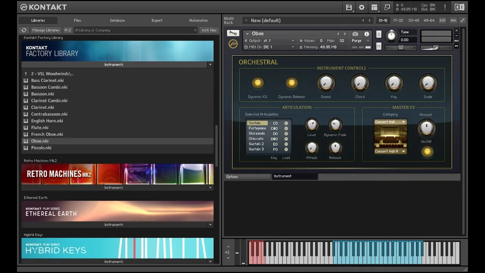Expand Hybrid Keys Instruments dropdown
This screenshot has width=485, height=273.
[x=210, y=262]
